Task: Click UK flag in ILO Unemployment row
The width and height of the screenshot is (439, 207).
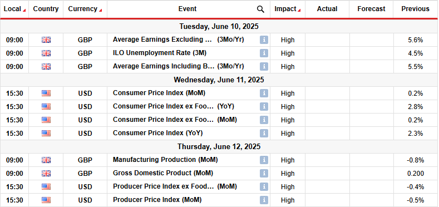Action: (46, 53)
